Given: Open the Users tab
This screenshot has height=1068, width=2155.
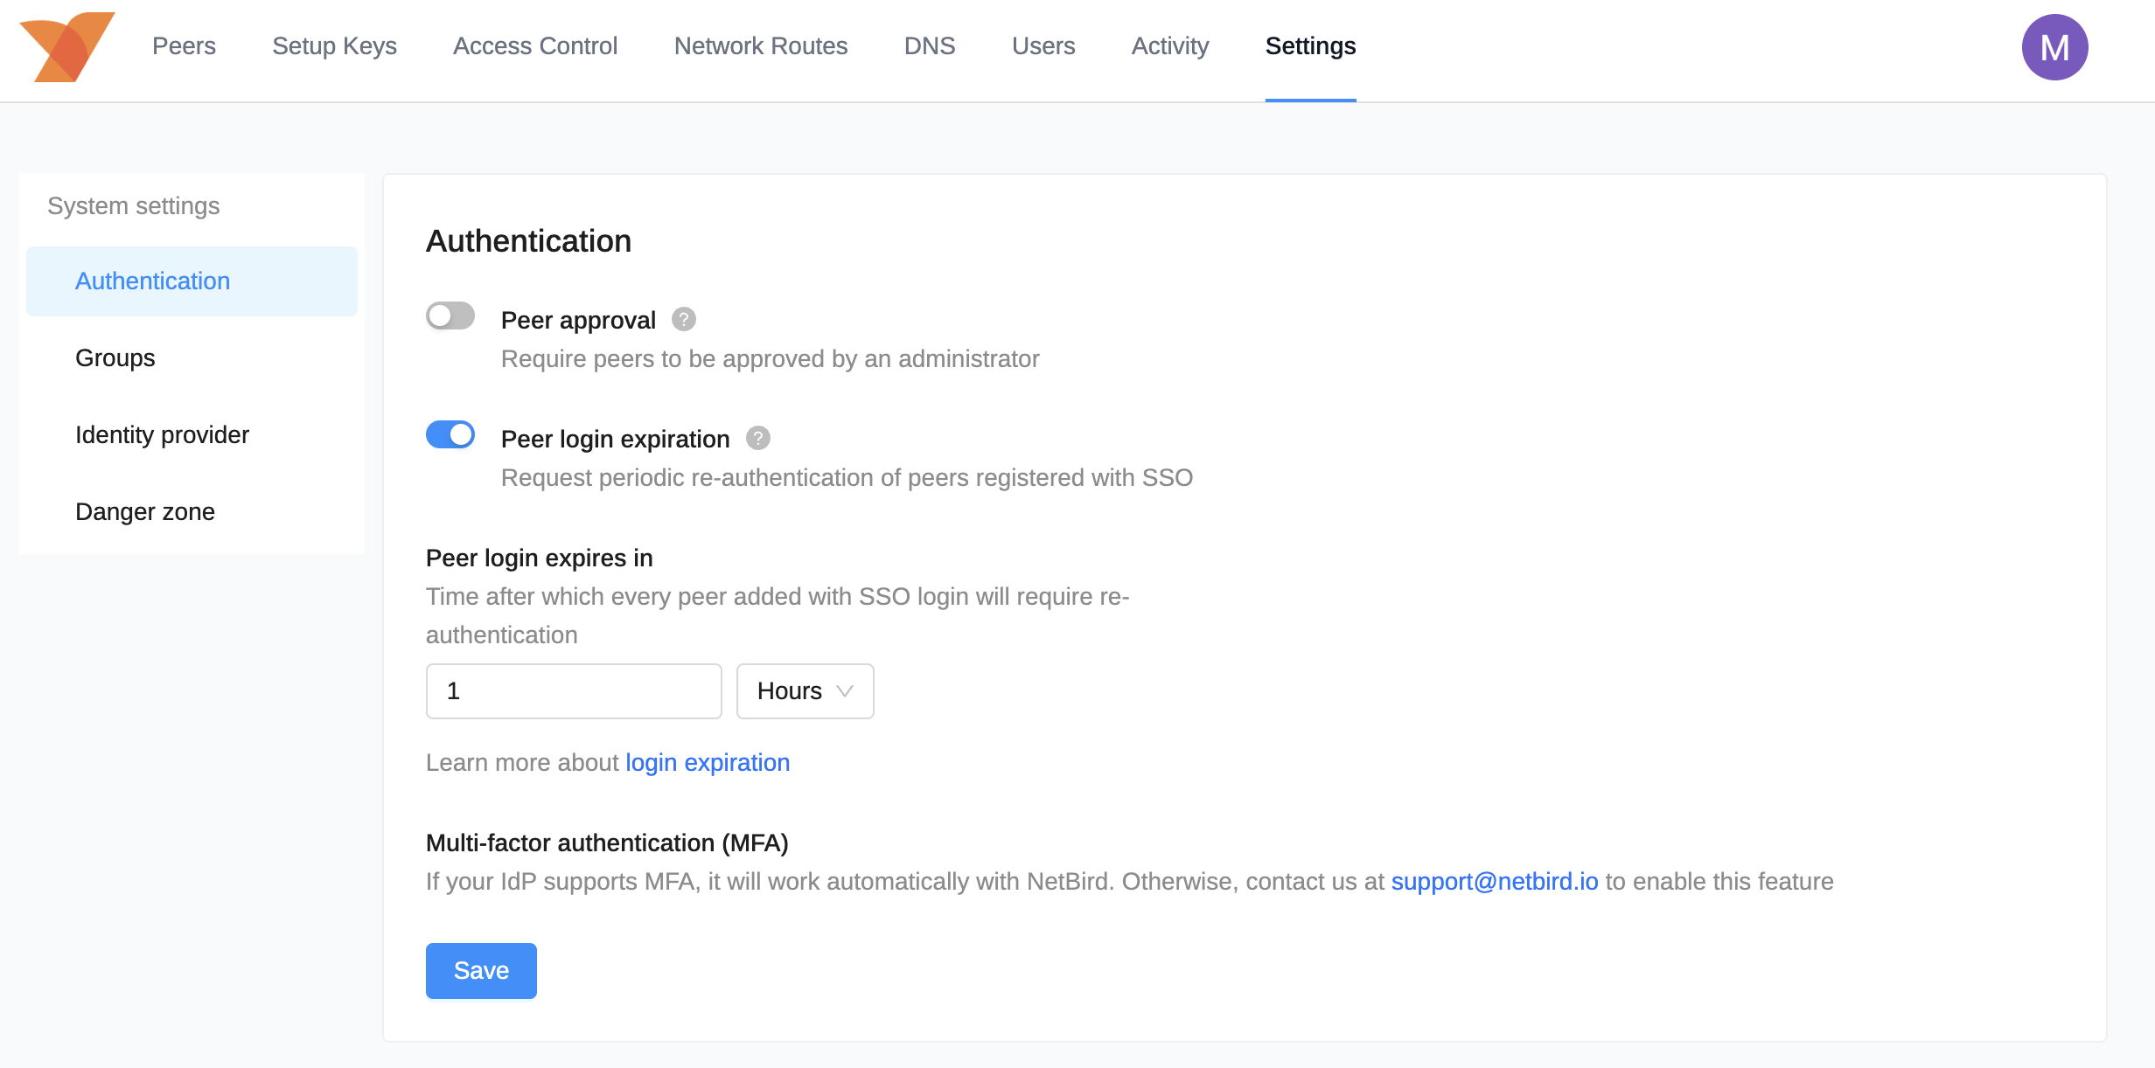Looking at the screenshot, I should click(1043, 46).
